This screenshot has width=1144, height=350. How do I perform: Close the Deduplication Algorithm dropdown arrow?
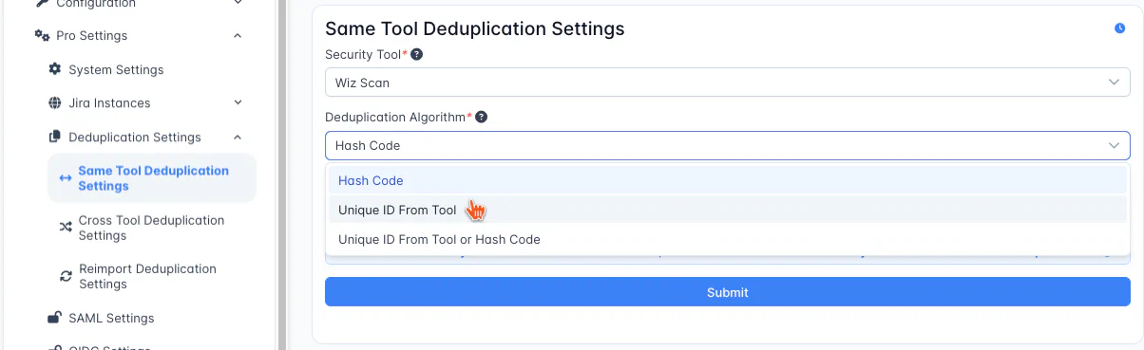1114,145
